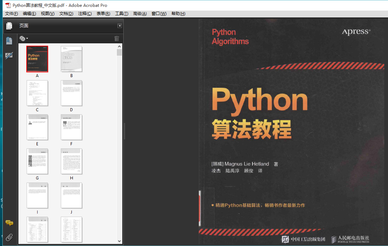Open the 高级(A) menu
The image size is (388, 246).
140,14
